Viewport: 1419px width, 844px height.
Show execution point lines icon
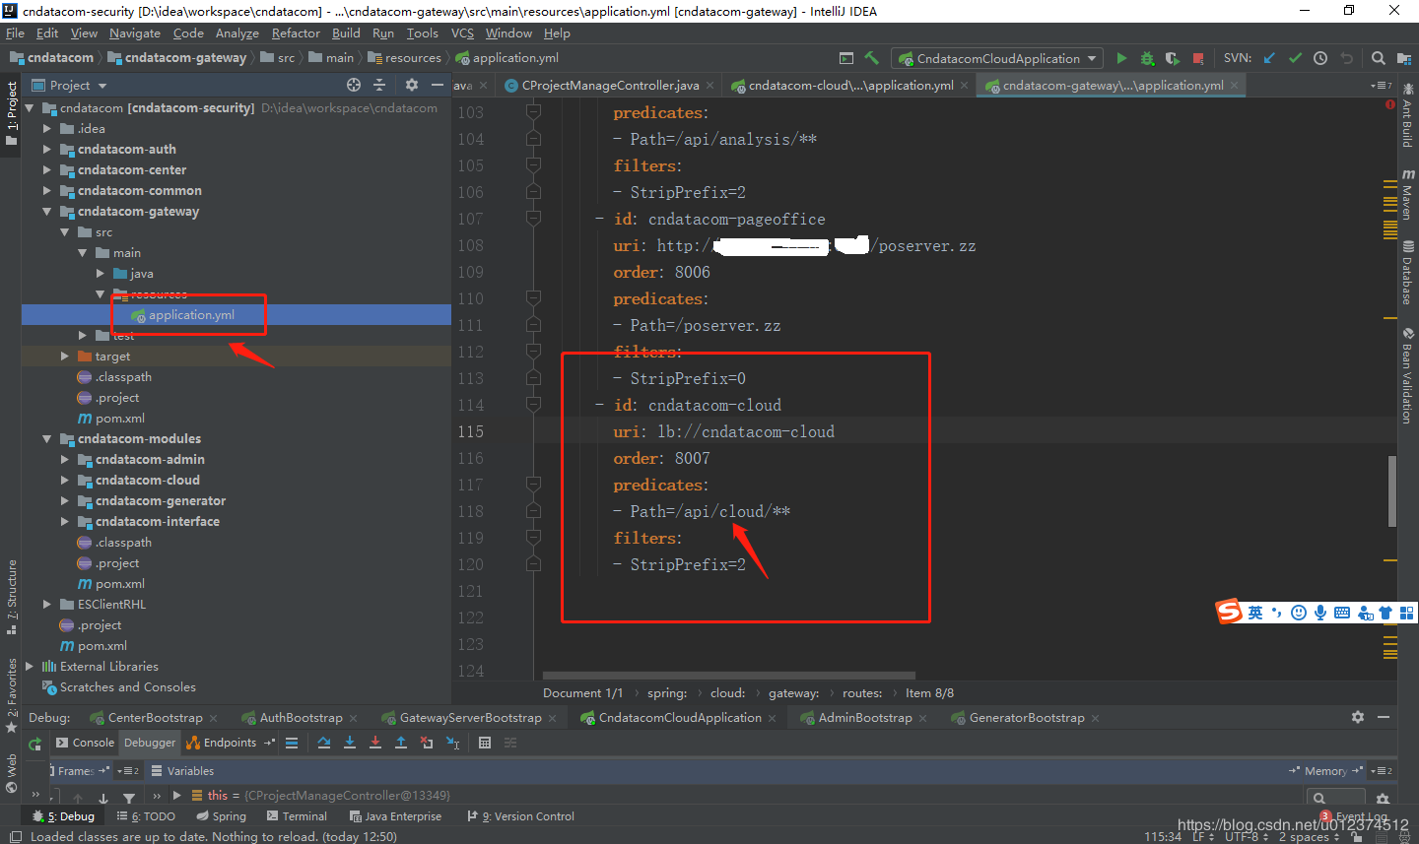(292, 743)
